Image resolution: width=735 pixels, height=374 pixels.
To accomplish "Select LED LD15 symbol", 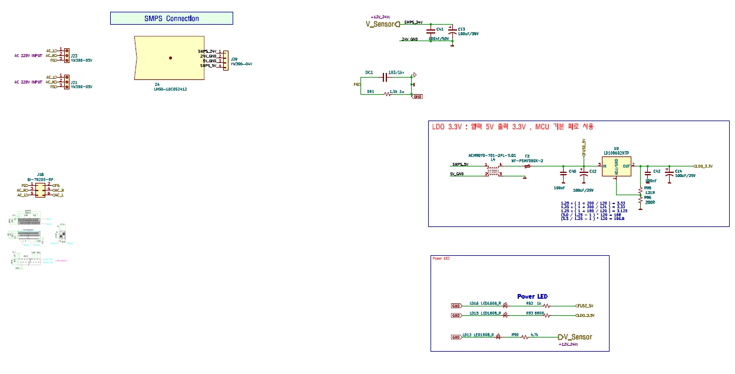I will click(x=506, y=316).
